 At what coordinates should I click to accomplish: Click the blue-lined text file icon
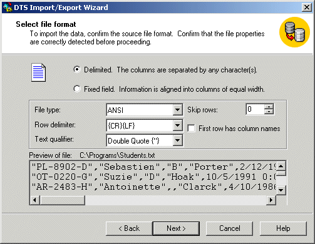38,72
